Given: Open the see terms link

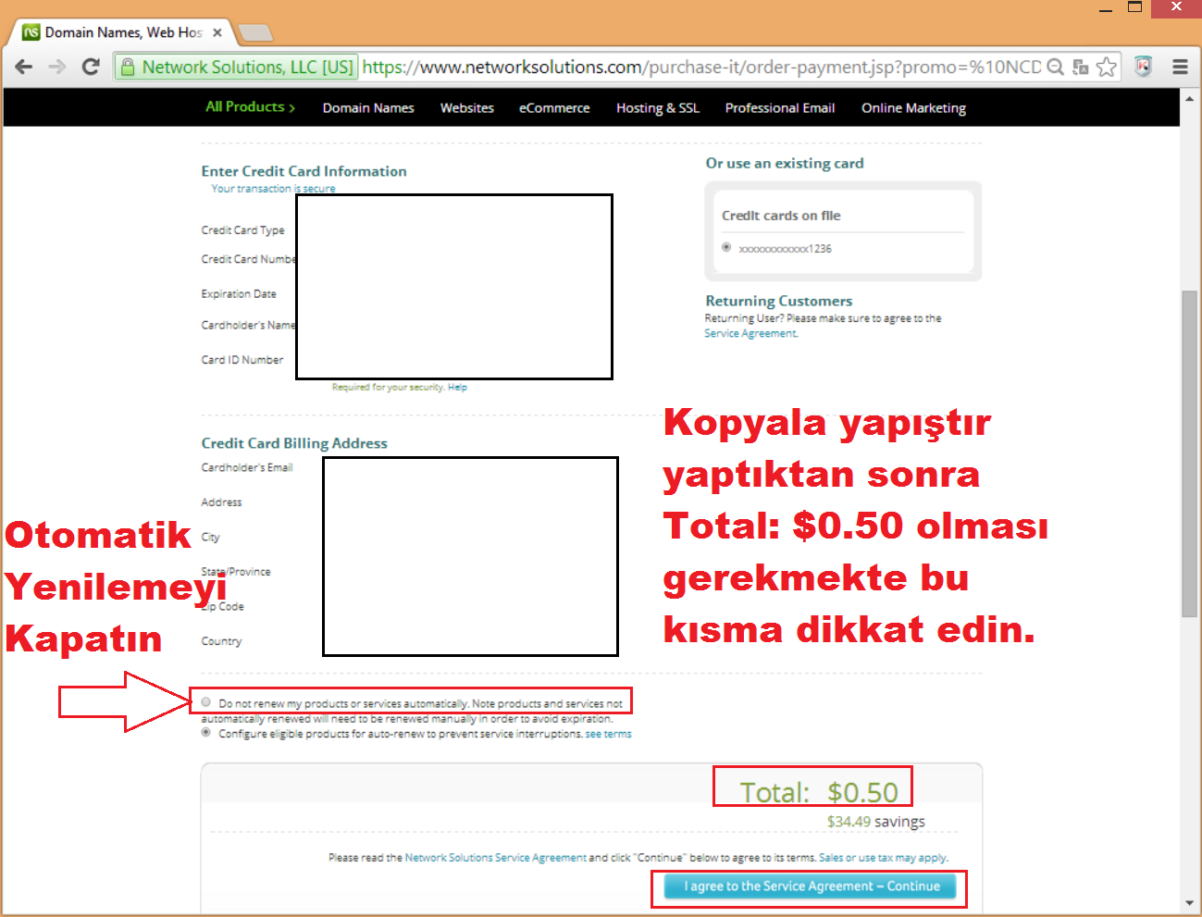Looking at the screenshot, I should point(609,735).
